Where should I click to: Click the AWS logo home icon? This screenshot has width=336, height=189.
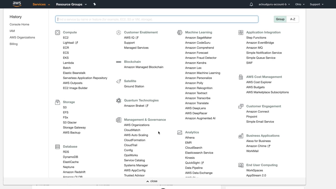tap(17, 4)
